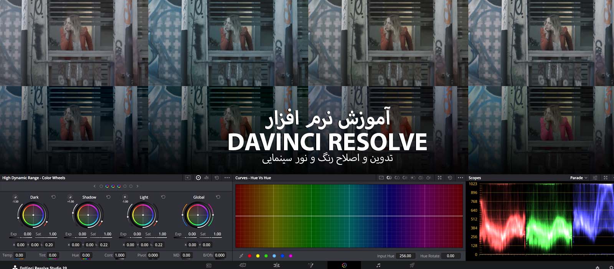
Task: Select fifth zone bank dot
Action: click(125, 186)
